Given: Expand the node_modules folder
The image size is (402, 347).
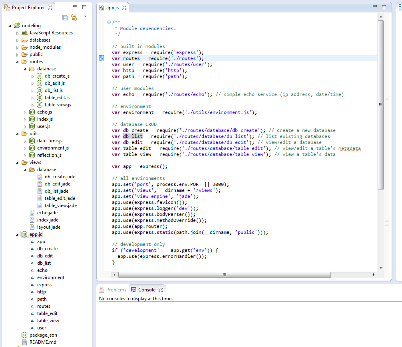Looking at the screenshot, I should coord(17,48).
